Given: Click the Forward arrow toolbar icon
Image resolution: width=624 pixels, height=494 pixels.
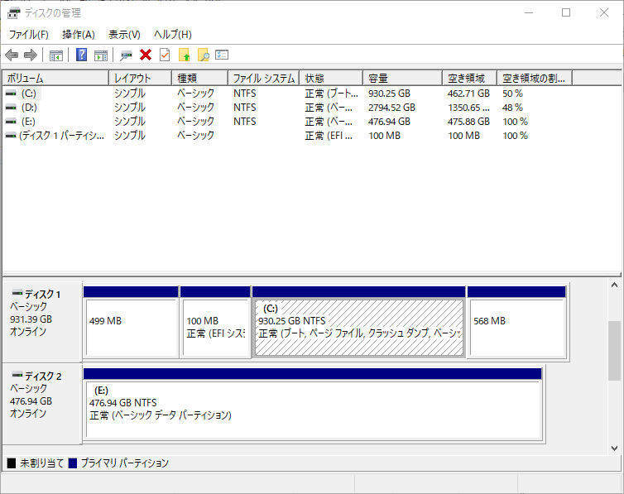Looking at the screenshot, I should [31, 55].
